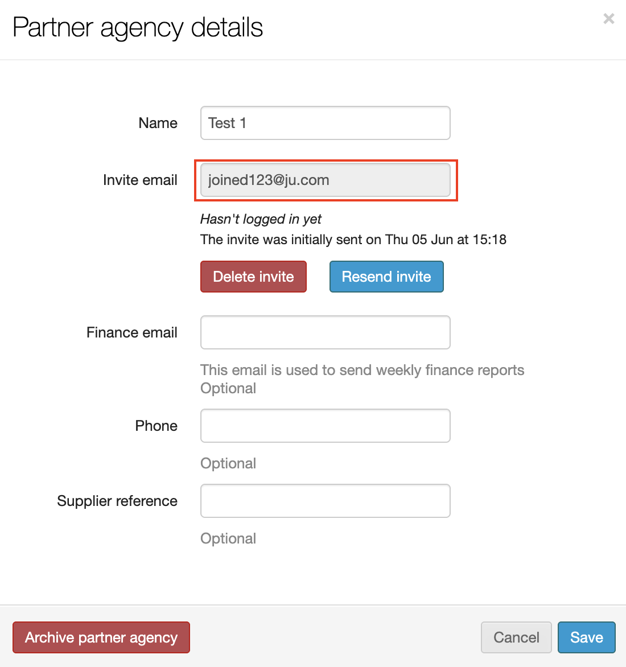The height and width of the screenshot is (667, 626).
Task: Click the weekly finance reports help text
Action: [362, 370]
